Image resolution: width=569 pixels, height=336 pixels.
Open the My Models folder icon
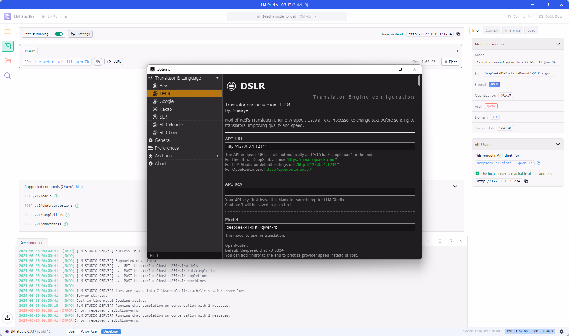click(x=7, y=61)
